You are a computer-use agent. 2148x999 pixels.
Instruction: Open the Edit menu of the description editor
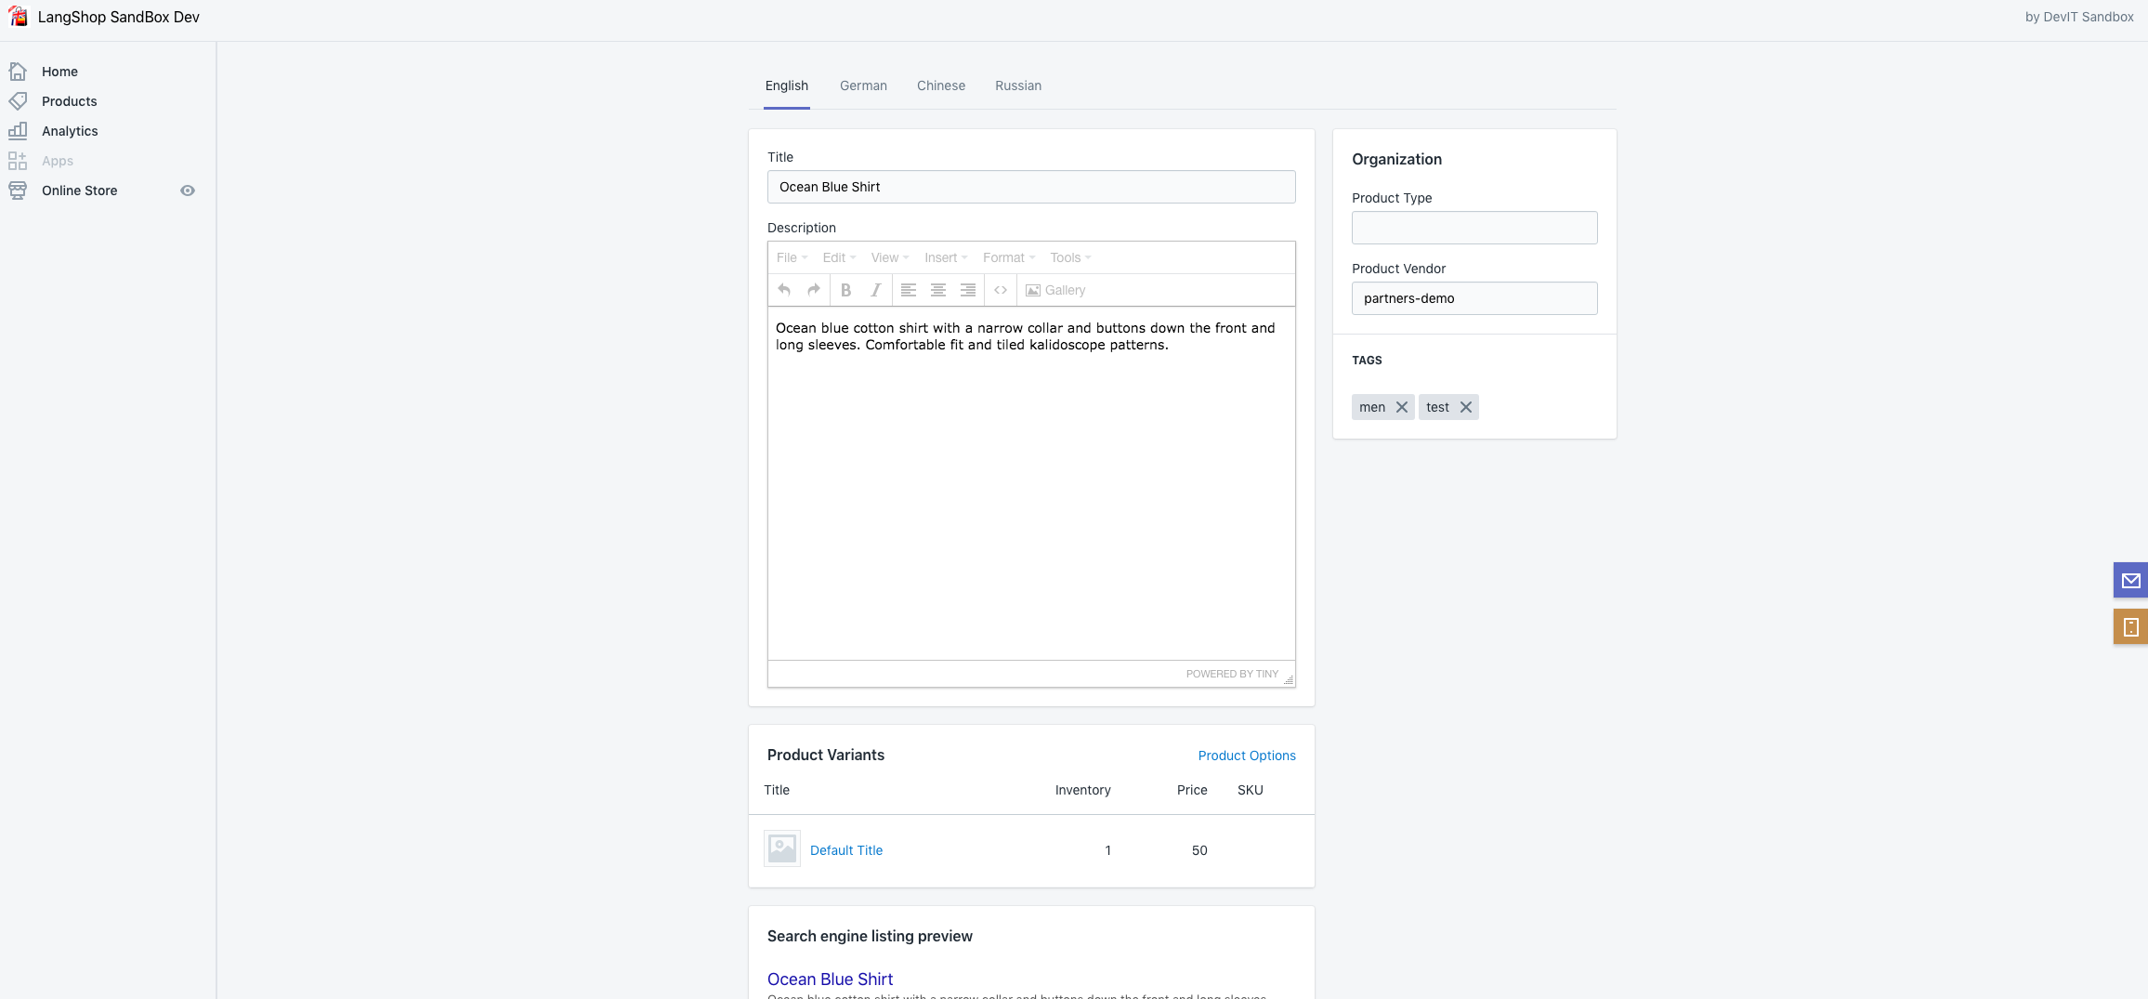[x=836, y=257]
